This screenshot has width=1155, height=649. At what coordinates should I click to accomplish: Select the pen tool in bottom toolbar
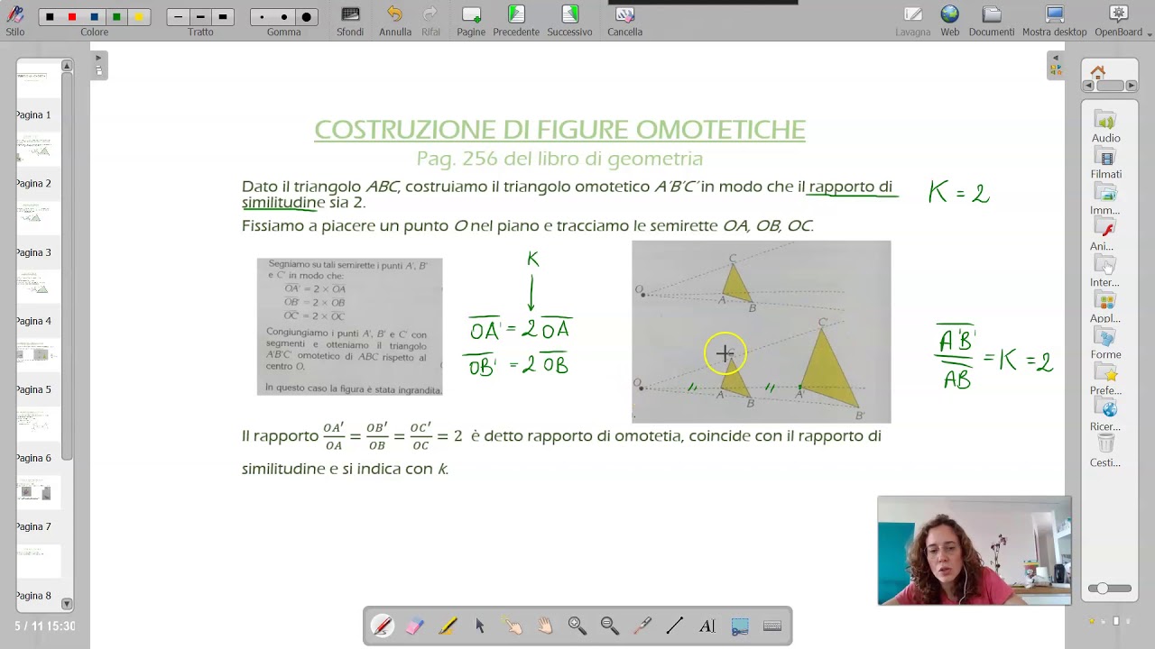click(382, 626)
